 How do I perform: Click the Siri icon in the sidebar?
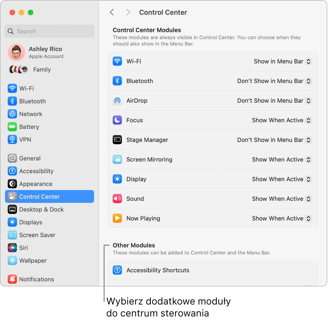tap(12, 247)
